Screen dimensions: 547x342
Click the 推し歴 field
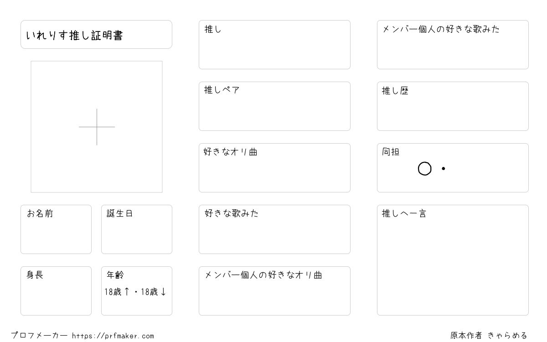453,106
